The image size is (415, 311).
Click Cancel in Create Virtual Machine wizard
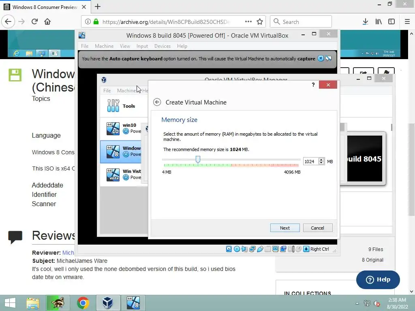pos(317,228)
